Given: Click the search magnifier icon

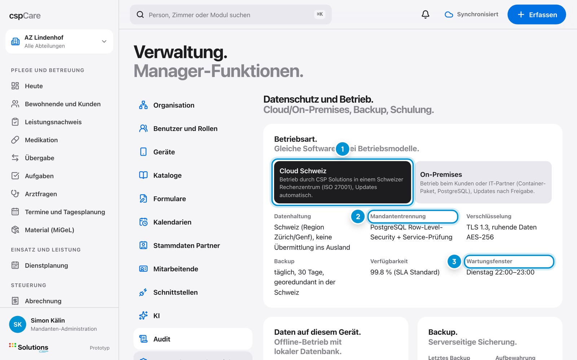Looking at the screenshot, I should [140, 15].
